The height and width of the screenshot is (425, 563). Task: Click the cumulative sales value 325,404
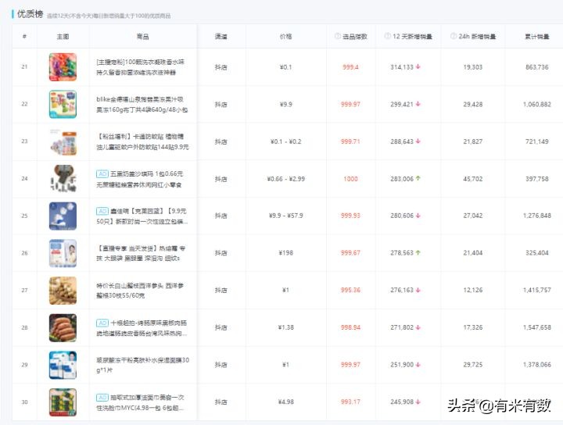tap(536, 253)
